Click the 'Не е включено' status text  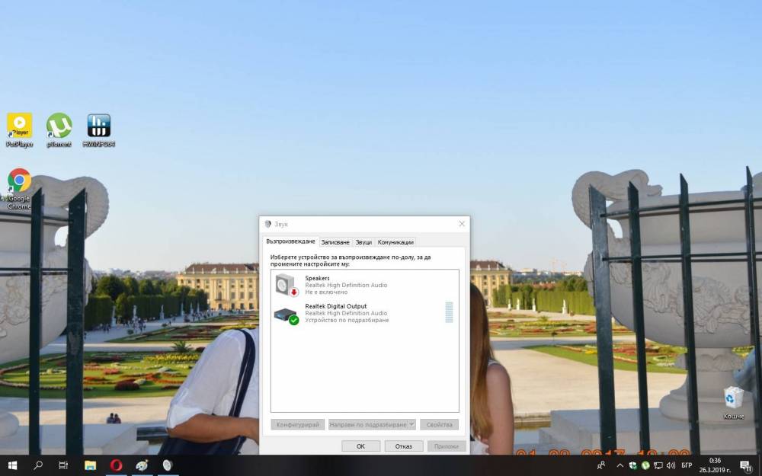tap(326, 292)
